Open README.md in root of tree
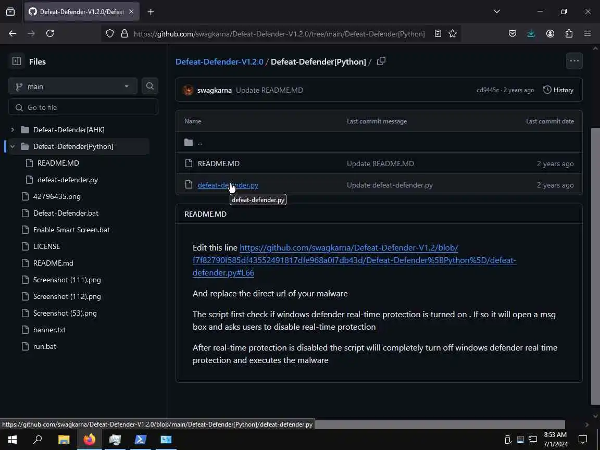This screenshot has height=450, width=600. tap(53, 263)
